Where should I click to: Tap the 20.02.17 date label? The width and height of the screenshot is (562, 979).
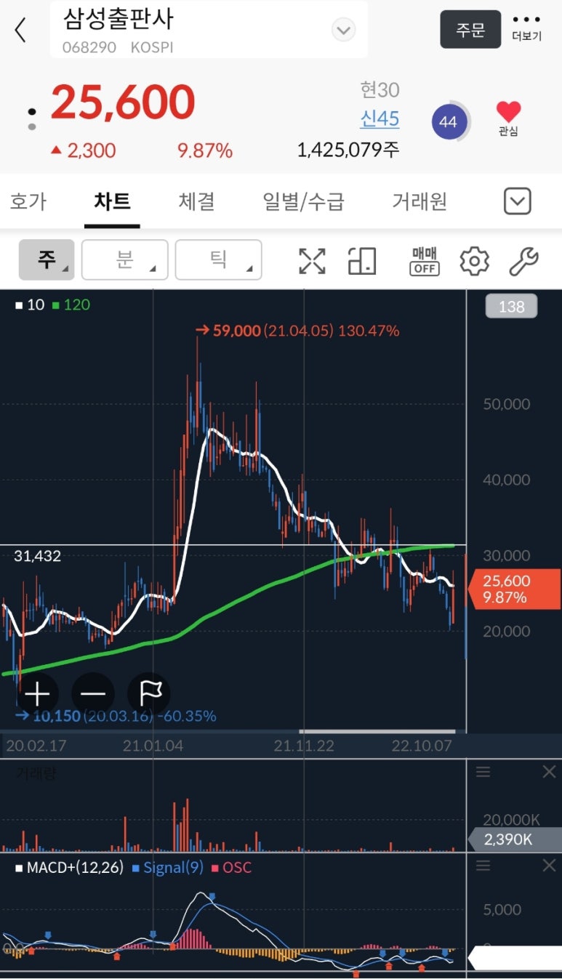tap(35, 746)
